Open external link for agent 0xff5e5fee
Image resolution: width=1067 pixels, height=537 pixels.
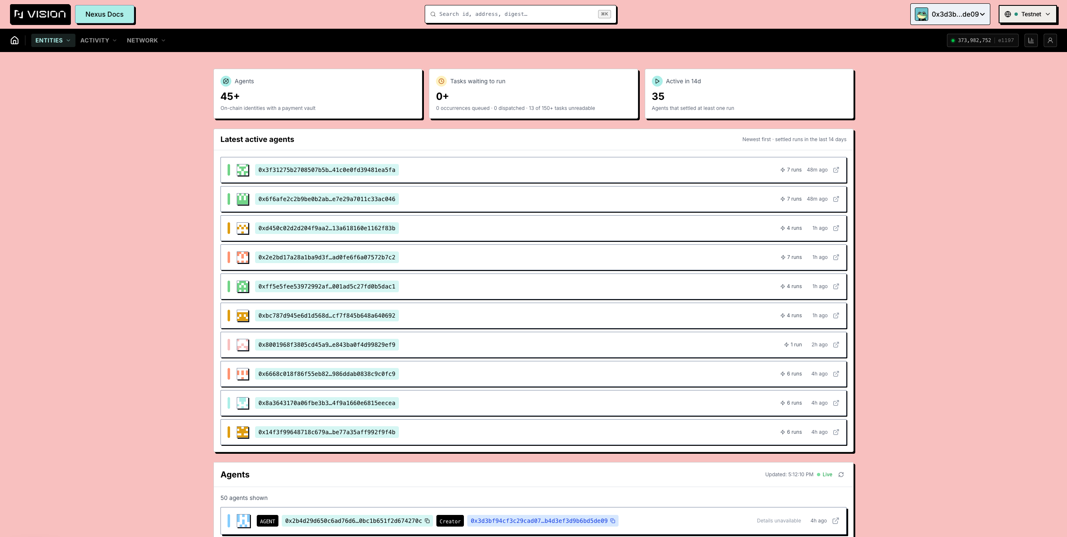pos(836,286)
